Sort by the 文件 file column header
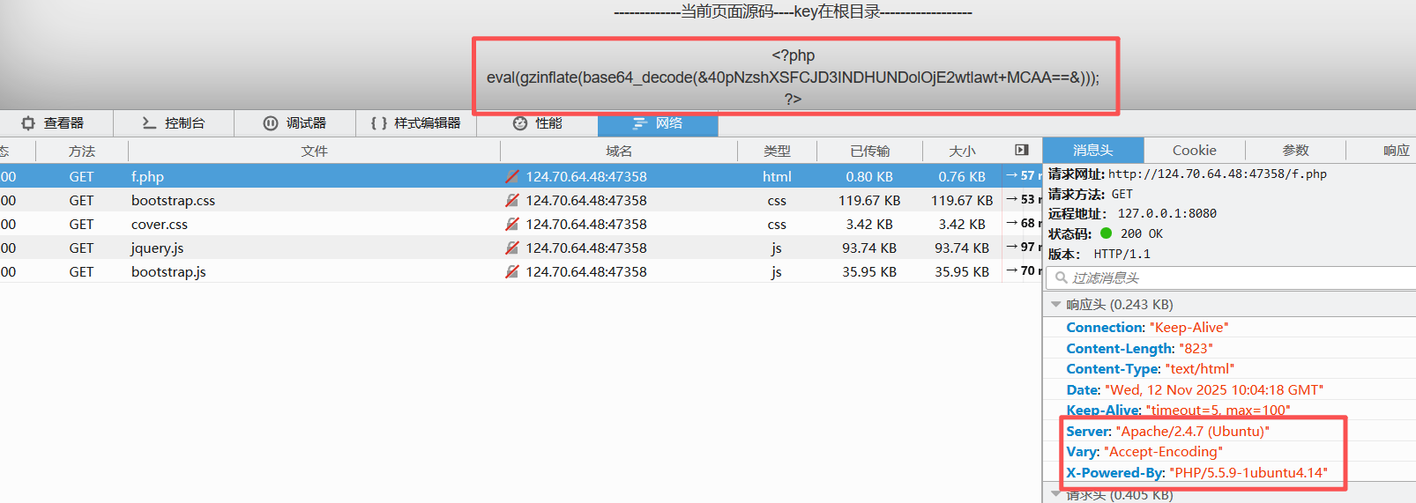This screenshot has width=1416, height=503. click(x=314, y=152)
